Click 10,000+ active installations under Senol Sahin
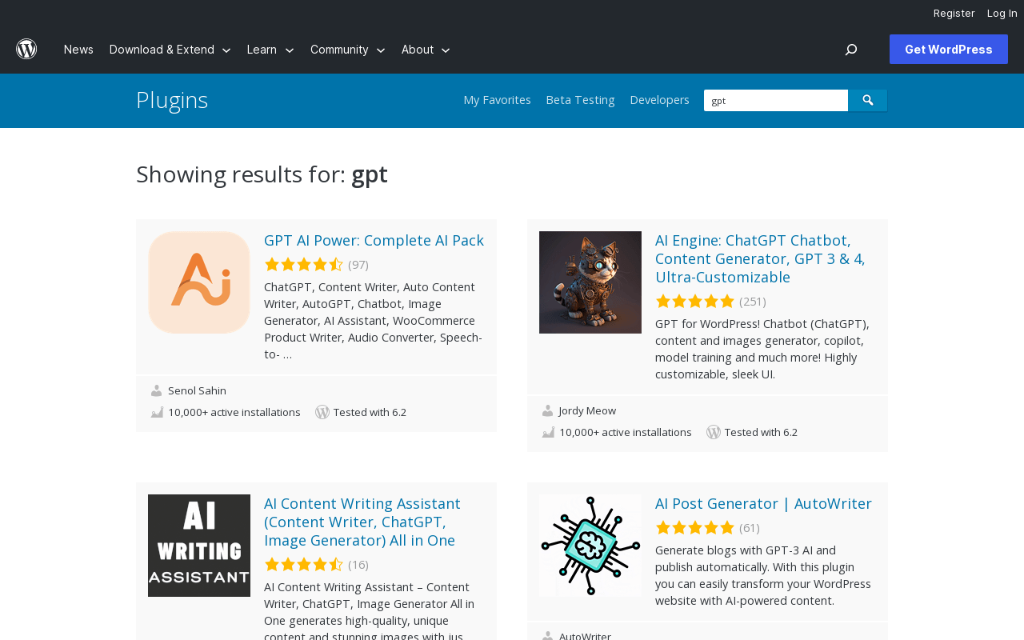The height and width of the screenshot is (640, 1024). 234,412
